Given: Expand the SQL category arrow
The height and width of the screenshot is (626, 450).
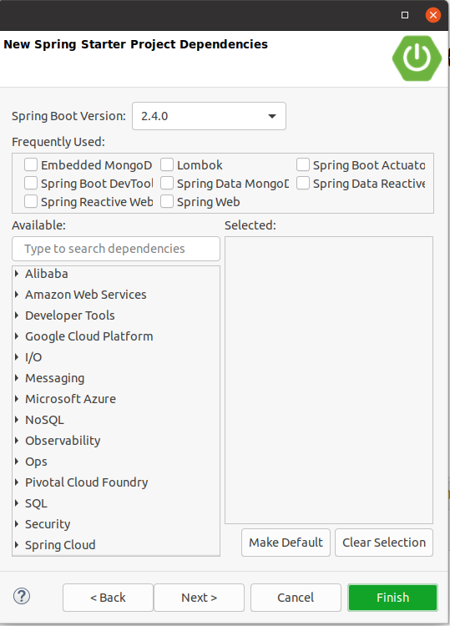Looking at the screenshot, I should coord(17,503).
